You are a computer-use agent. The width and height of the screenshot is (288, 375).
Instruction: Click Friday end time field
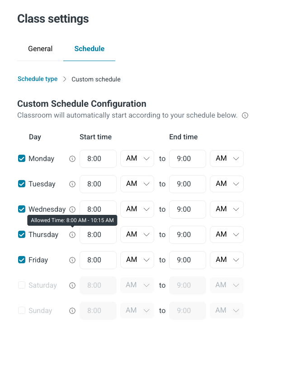(x=188, y=260)
